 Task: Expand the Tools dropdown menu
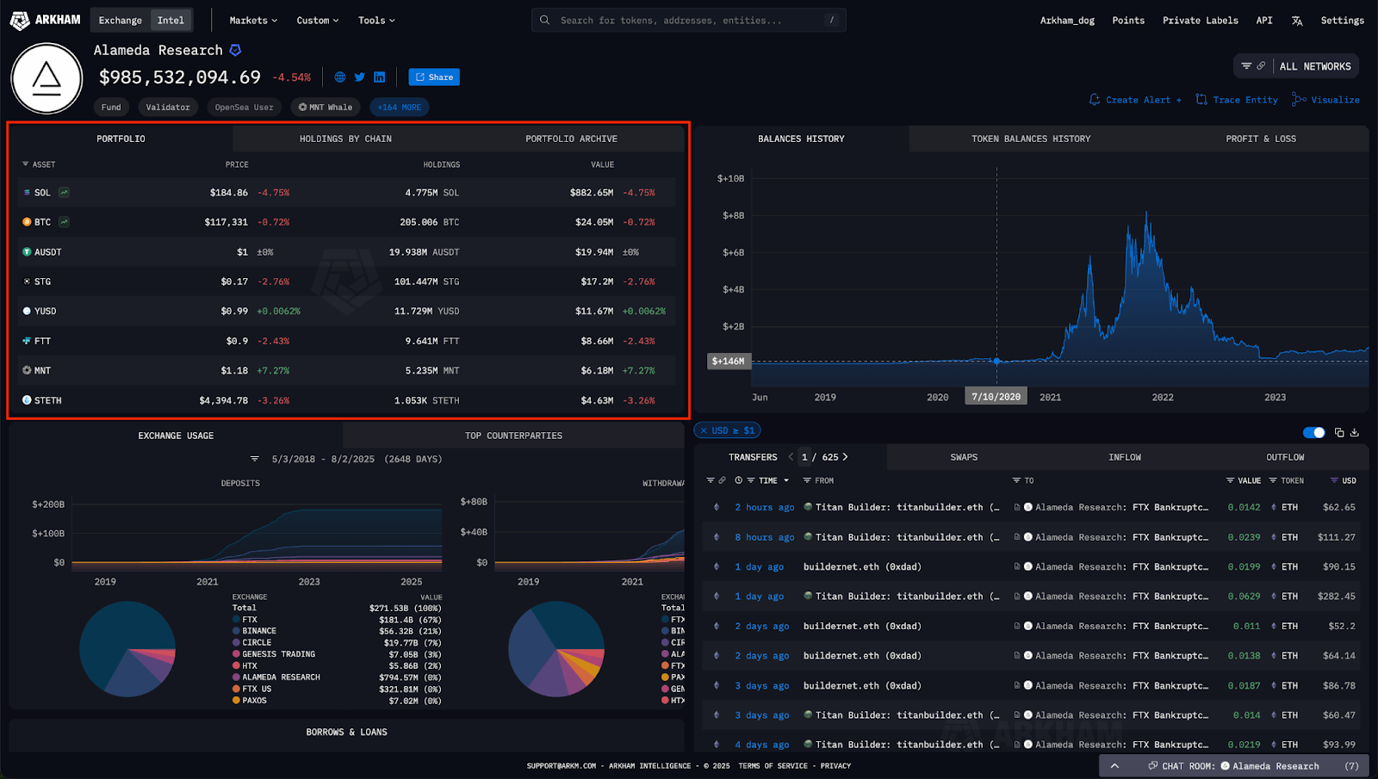click(376, 21)
